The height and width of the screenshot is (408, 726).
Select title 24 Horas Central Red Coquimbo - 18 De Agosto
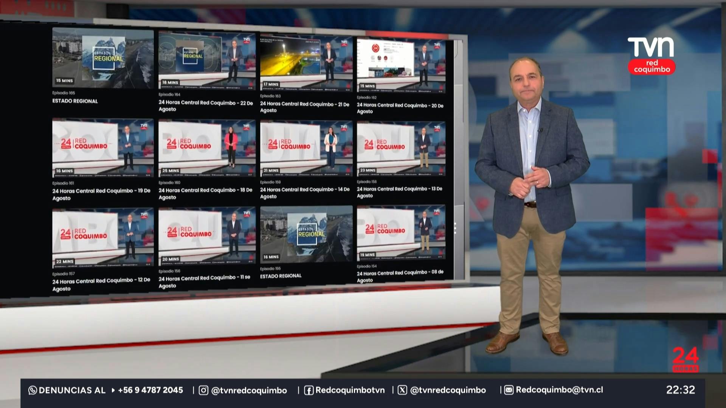205,193
